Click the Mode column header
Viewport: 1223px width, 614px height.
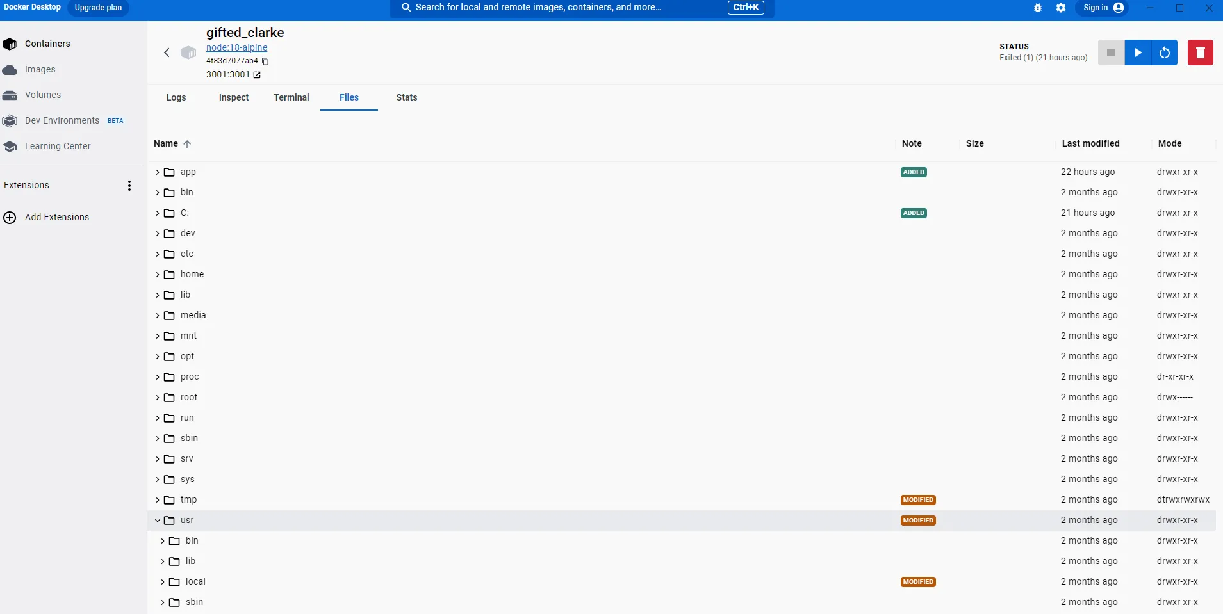click(1170, 144)
